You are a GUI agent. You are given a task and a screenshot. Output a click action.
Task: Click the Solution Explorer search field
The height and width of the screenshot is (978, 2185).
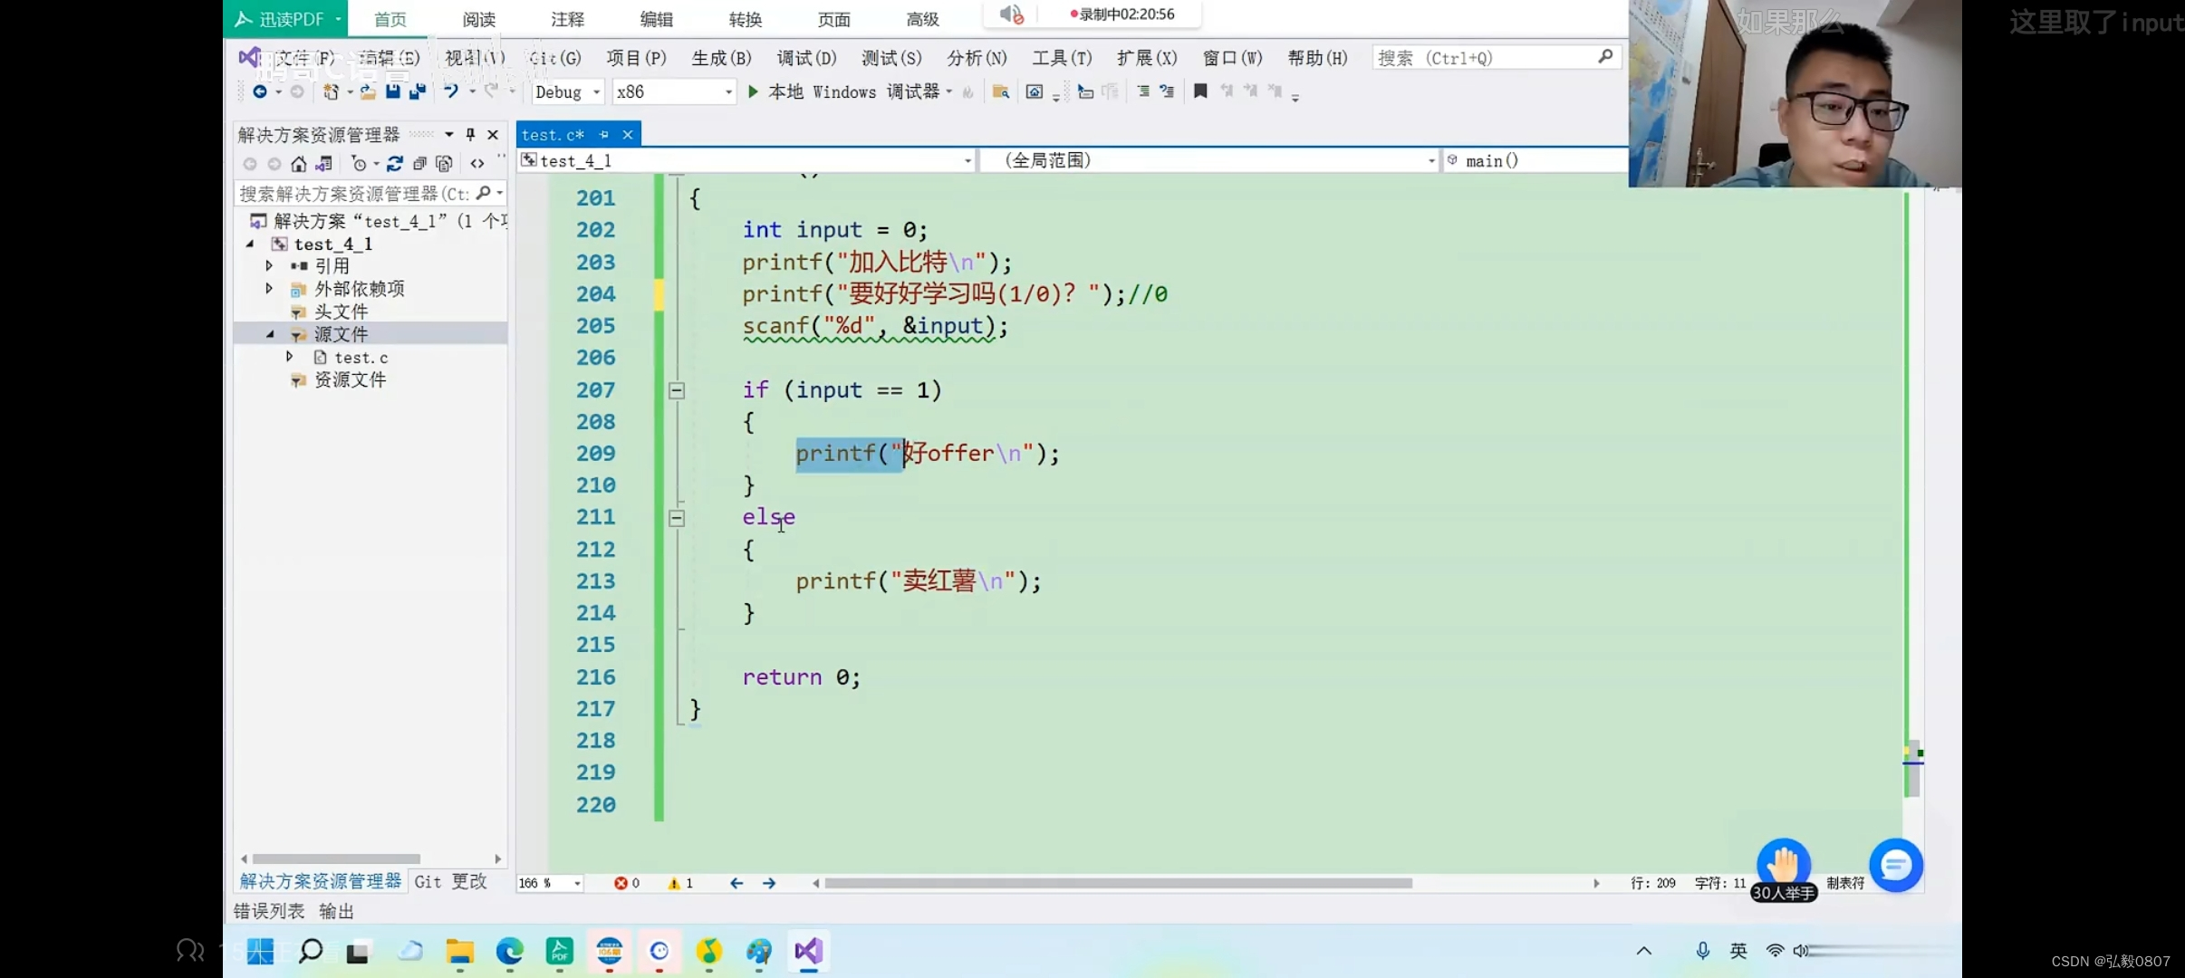370,194
